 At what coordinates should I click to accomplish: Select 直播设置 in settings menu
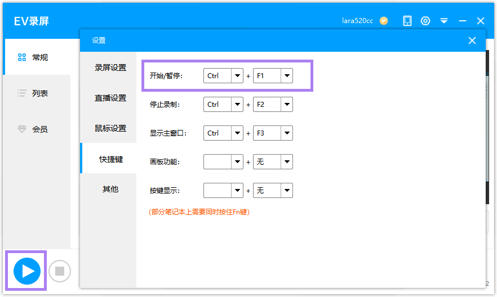pos(110,98)
